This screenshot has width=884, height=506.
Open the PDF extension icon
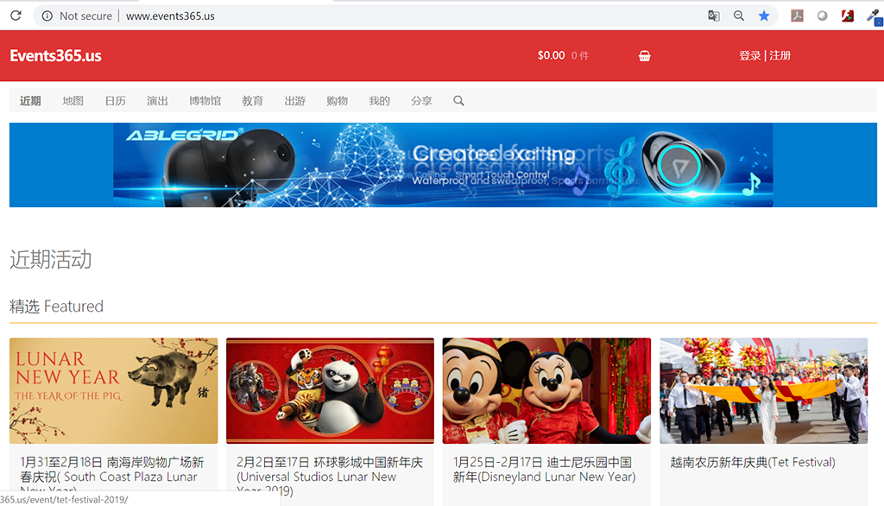point(797,16)
